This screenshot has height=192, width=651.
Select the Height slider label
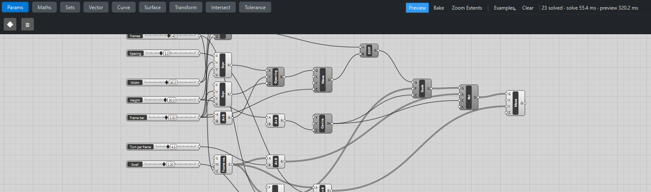tap(135, 100)
